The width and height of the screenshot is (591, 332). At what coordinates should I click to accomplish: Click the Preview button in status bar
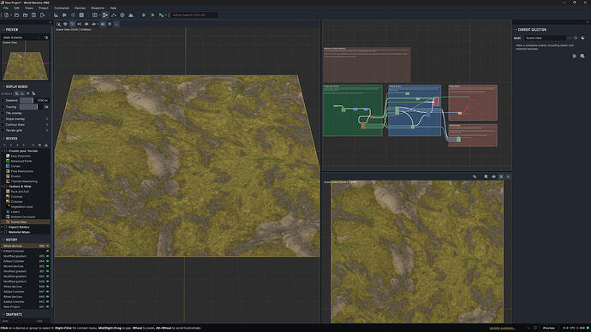tap(549, 328)
